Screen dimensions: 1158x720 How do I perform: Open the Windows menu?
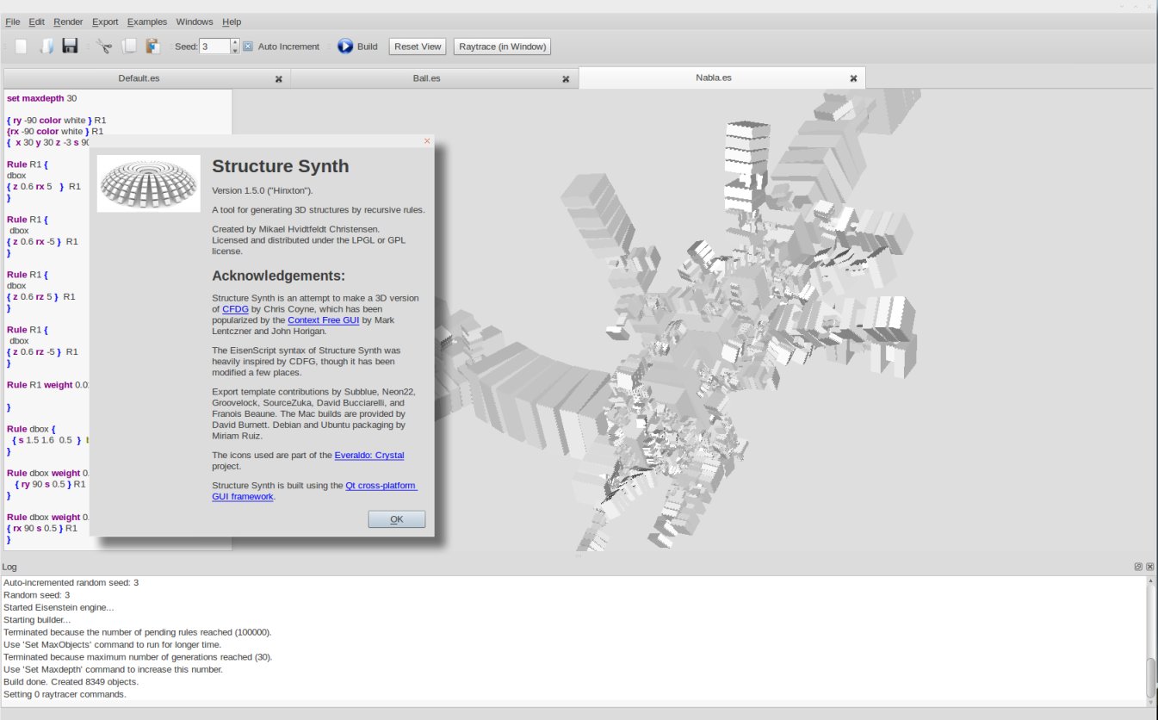pos(195,22)
